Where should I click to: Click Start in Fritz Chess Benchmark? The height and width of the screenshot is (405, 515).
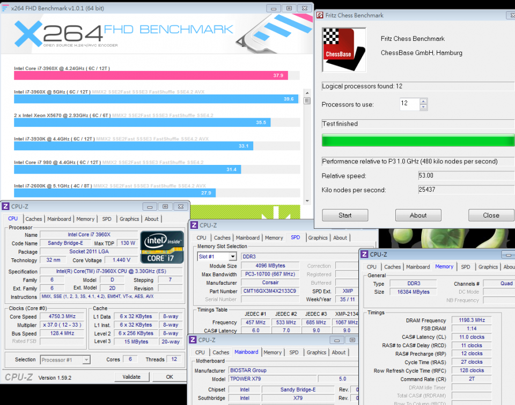(x=344, y=215)
